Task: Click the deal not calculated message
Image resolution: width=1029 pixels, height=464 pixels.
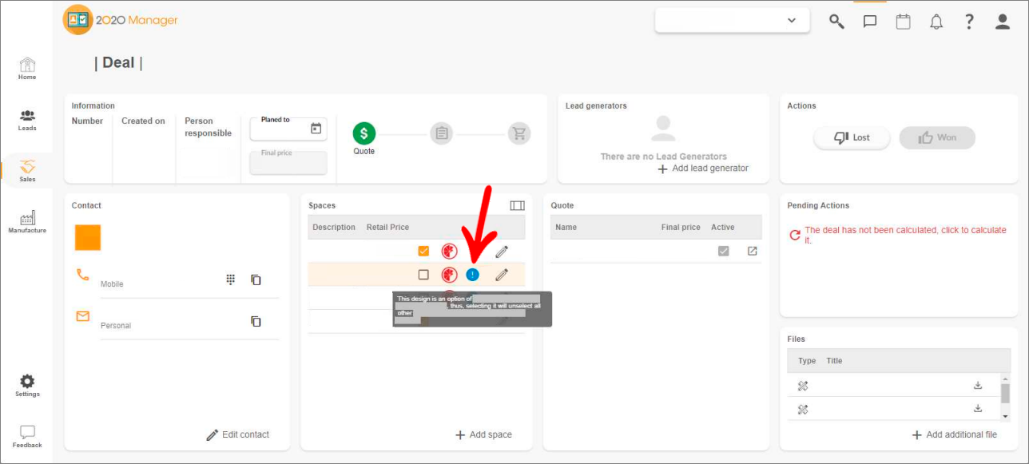Action: click(905, 235)
